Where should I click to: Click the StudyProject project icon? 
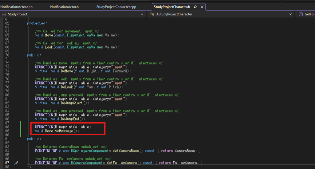tap(4, 14)
